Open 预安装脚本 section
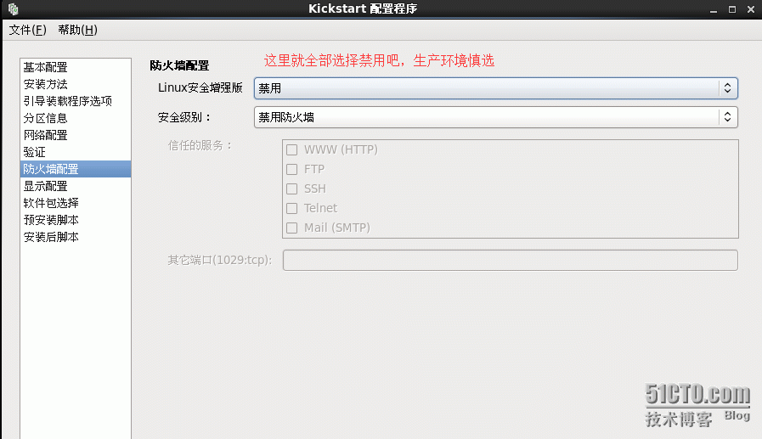The width and height of the screenshot is (762, 439). click(x=76, y=220)
